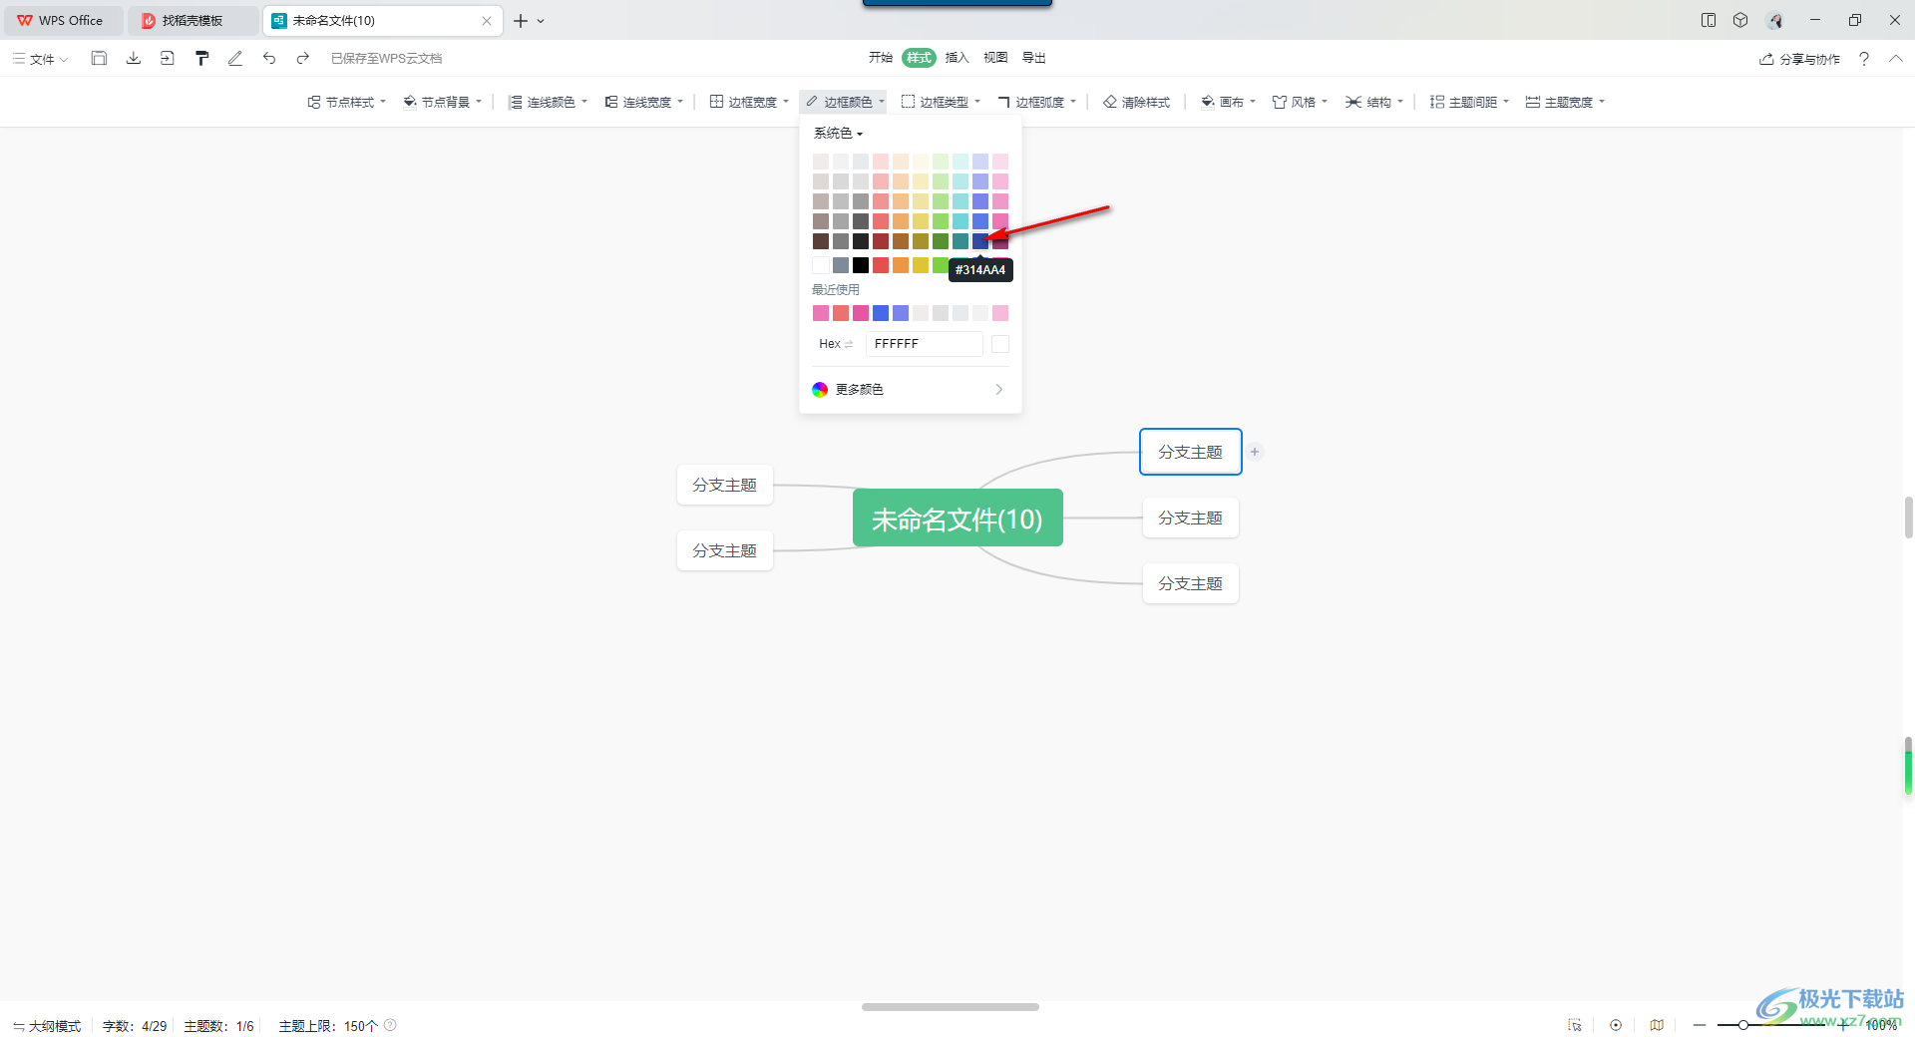Switch to 大纲模式 outline mode
This screenshot has width=1915, height=1037.
click(x=47, y=1025)
